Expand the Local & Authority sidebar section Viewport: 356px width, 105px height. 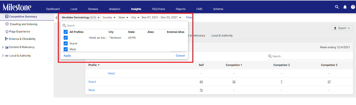coord(3,56)
